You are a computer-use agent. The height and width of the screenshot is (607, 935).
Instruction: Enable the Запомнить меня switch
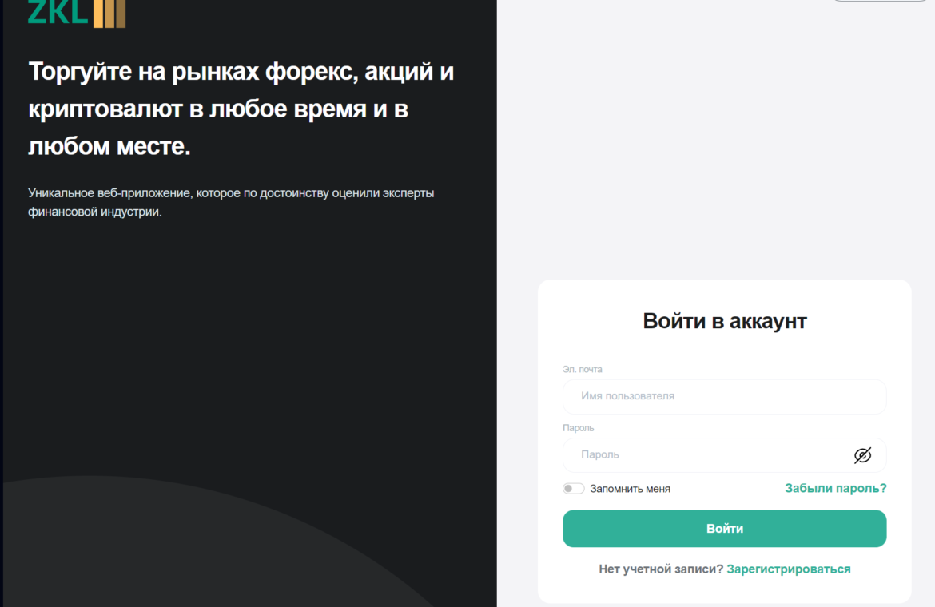tap(573, 489)
